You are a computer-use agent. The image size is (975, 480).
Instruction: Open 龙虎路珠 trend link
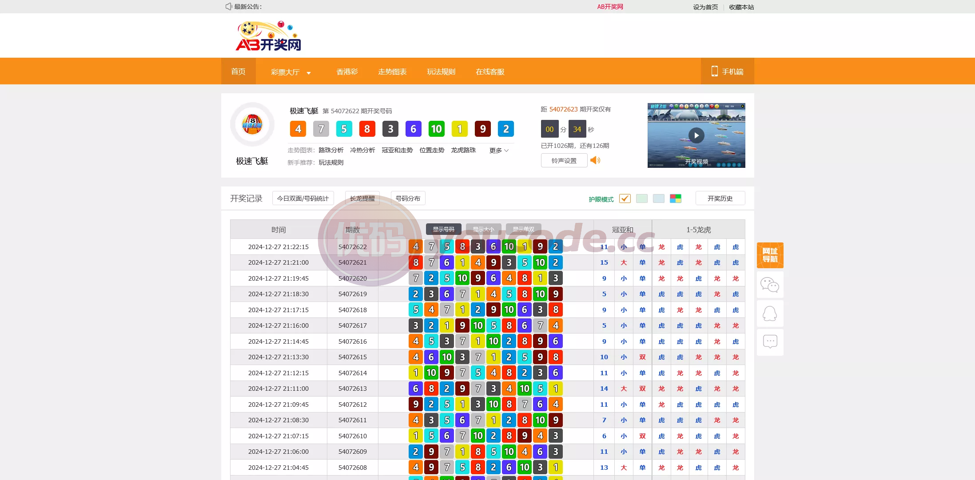[x=463, y=150]
